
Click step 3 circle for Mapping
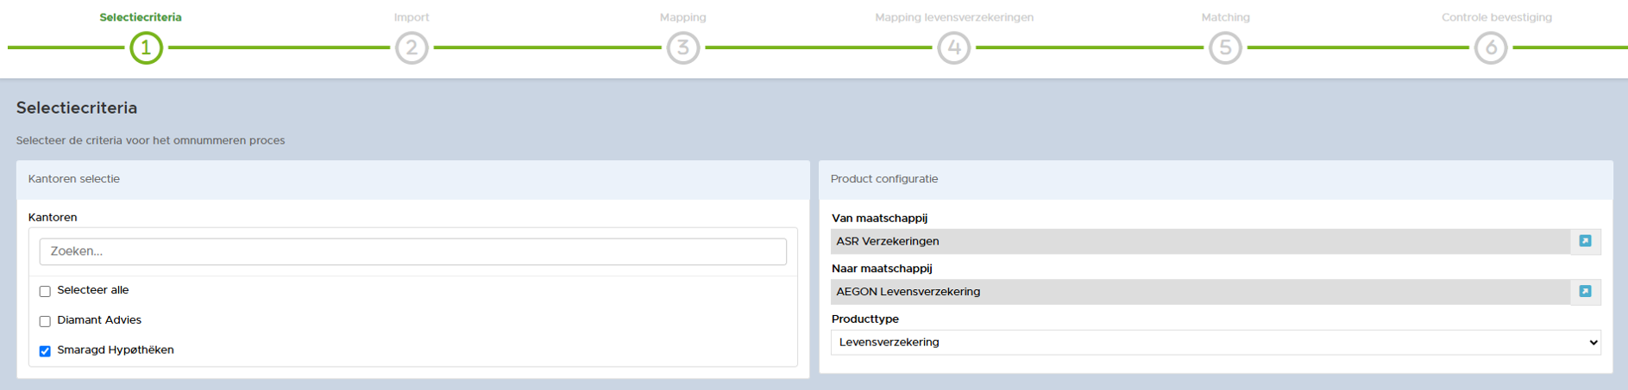pos(682,48)
